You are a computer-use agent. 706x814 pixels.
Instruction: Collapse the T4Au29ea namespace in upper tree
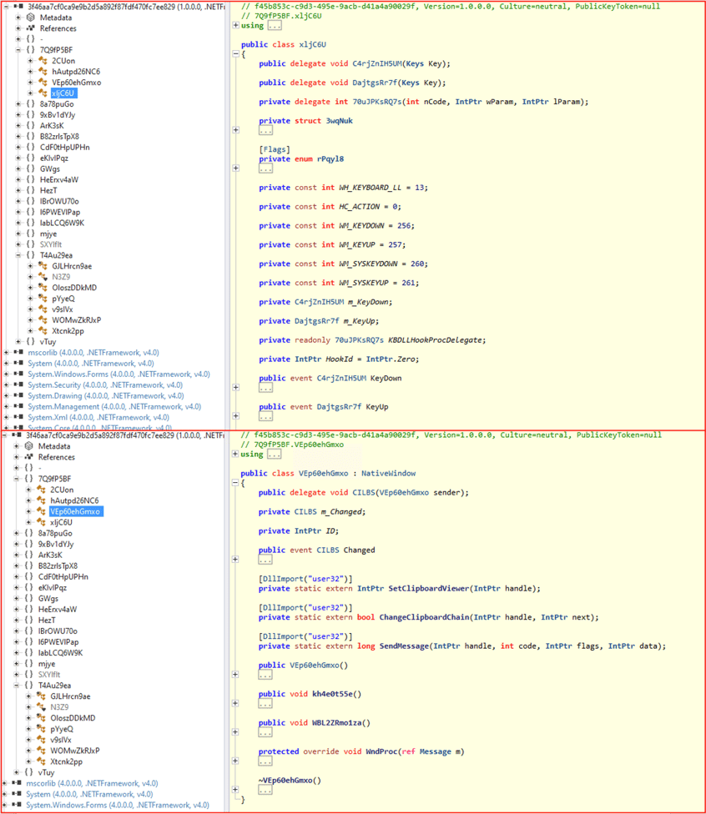point(18,255)
